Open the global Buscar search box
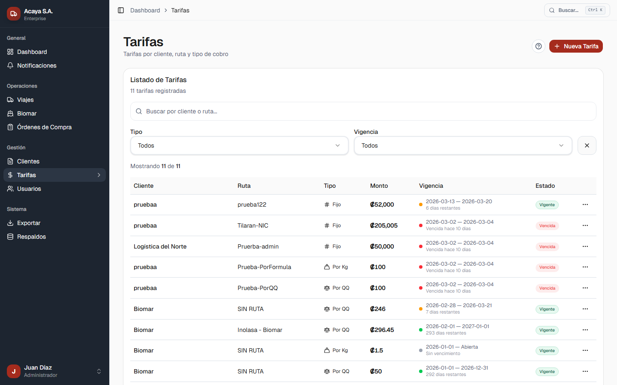This screenshot has width=617, height=385. pyautogui.click(x=576, y=10)
